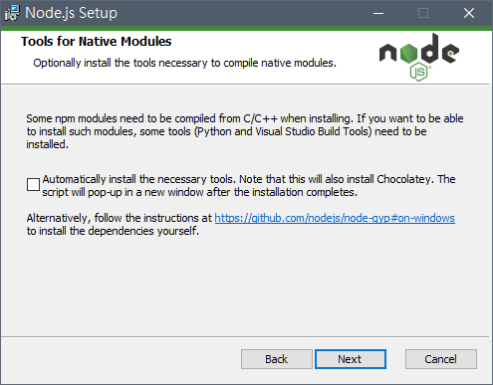Go to the previous step with Back

point(276,359)
